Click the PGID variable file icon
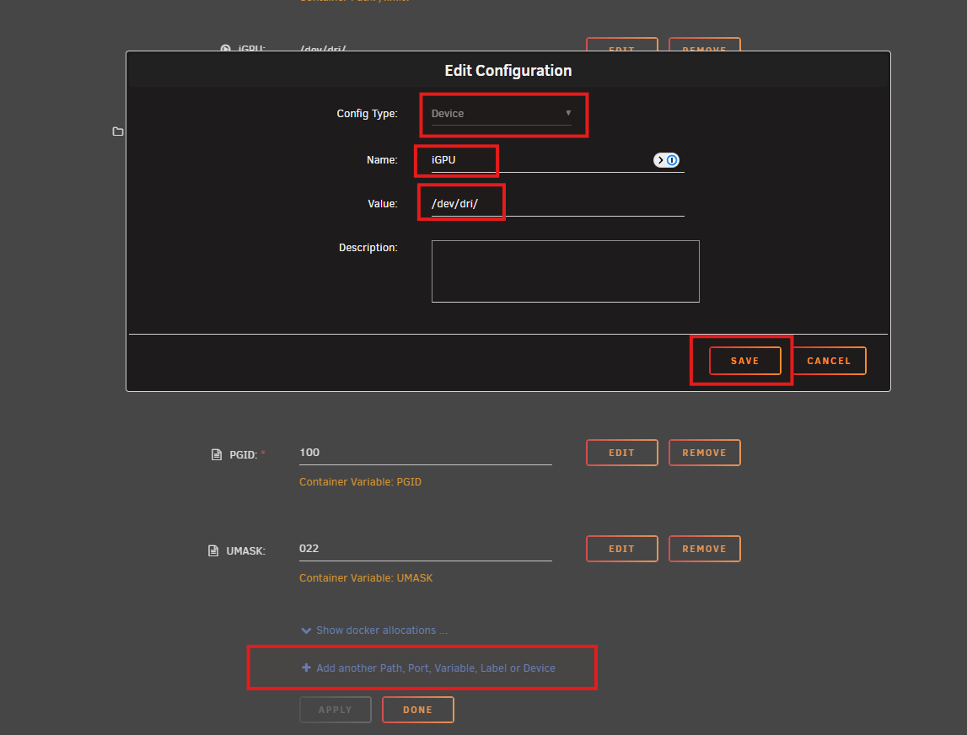The image size is (967, 735). tap(216, 454)
